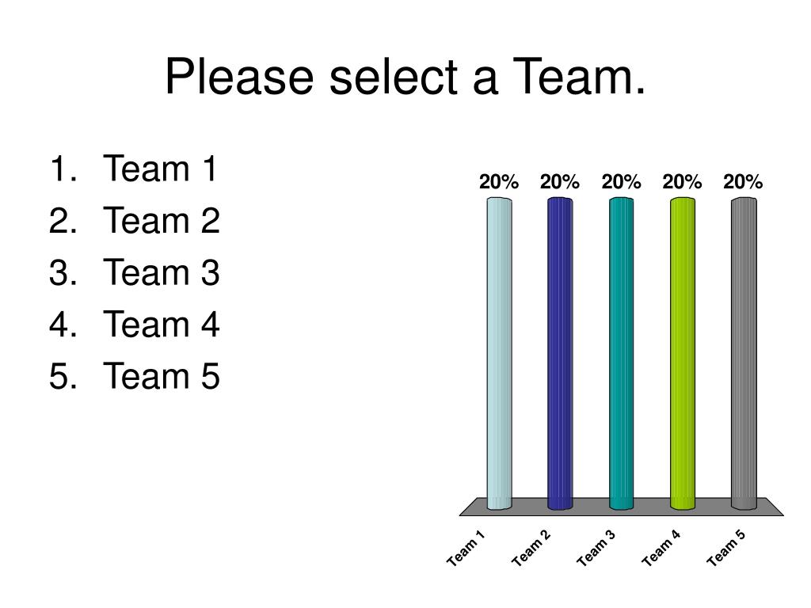Click the rotated 'Team 1' axis label
The height and width of the screenshot is (608, 811).
(x=466, y=548)
